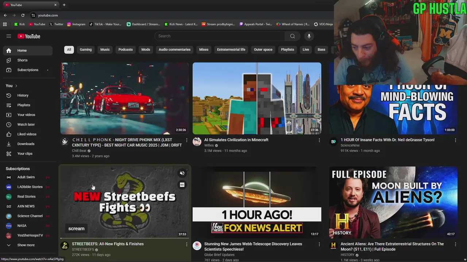Open the Instagram bookmark

coord(76,24)
